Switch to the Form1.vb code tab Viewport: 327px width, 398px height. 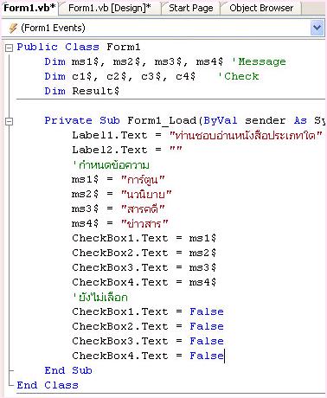coord(29,8)
